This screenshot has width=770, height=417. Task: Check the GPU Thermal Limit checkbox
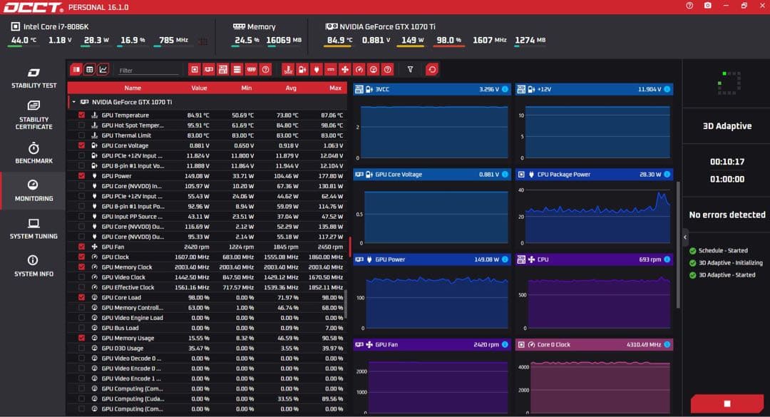click(81, 135)
